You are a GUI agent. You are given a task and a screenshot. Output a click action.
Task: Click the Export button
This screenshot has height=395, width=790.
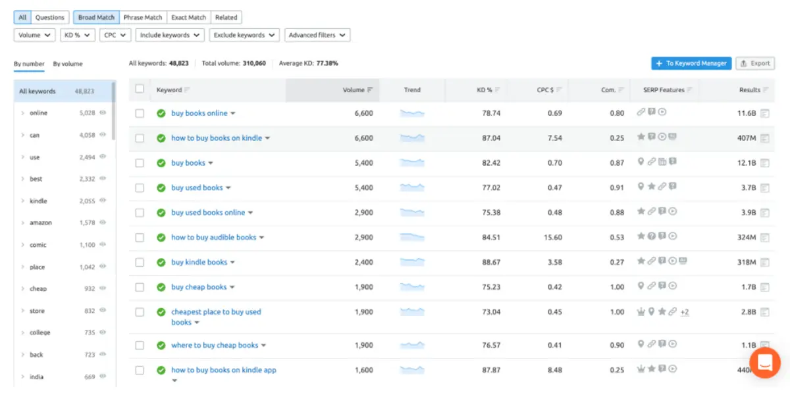[x=755, y=63]
